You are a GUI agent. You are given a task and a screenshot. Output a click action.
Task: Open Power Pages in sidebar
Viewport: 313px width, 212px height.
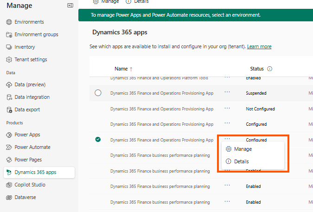(28, 160)
